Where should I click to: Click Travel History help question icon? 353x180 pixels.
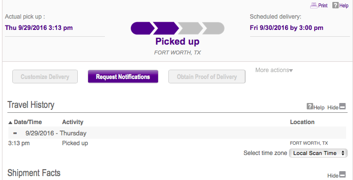(x=310, y=106)
